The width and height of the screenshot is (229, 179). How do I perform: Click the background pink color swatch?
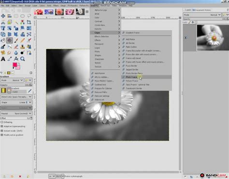18,67
